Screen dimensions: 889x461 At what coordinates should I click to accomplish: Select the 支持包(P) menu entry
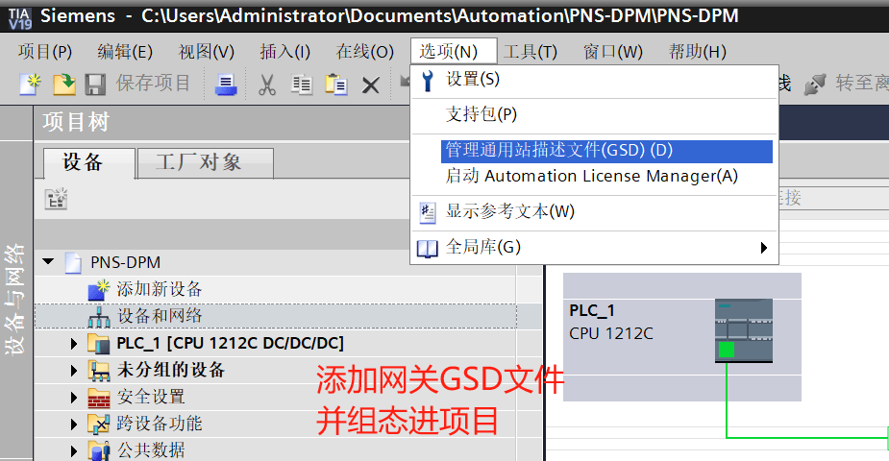[594, 115]
